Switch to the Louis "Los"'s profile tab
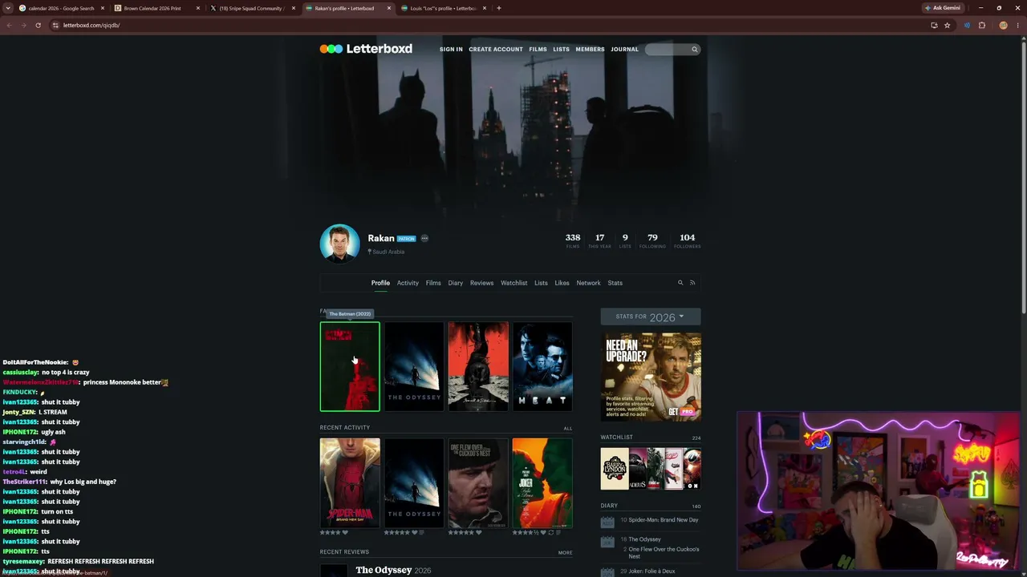1027x577 pixels. tap(443, 8)
